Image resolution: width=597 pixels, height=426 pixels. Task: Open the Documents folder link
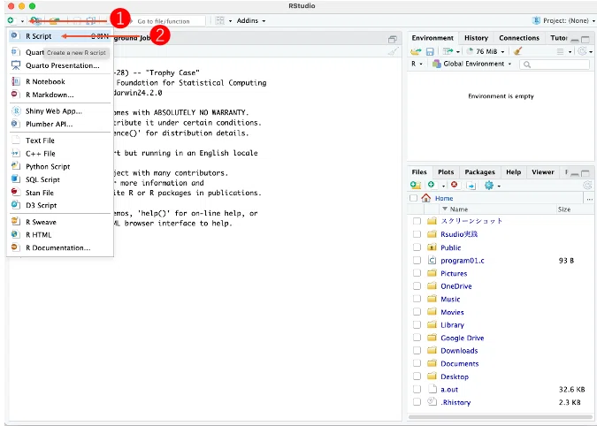[x=460, y=363]
